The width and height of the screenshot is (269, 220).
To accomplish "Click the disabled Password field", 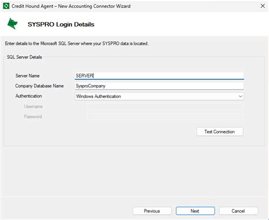I will pos(165,117).
